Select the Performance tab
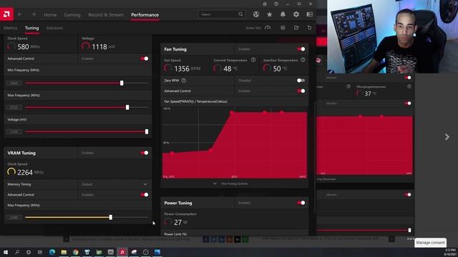 145,14
